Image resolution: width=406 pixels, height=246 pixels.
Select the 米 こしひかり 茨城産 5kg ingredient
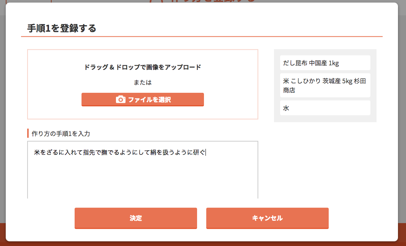tap(325, 85)
